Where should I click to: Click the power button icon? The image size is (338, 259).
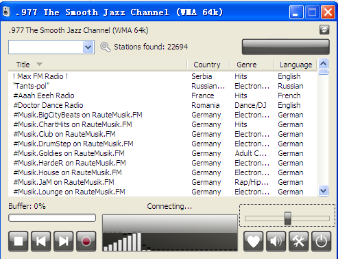[x=321, y=241]
